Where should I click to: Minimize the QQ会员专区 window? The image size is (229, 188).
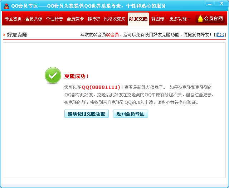[x=210, y=4]
